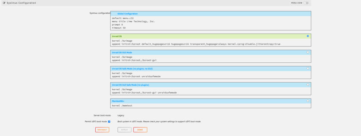Click the Syslinux Configuration page title

tap(21, 3)
